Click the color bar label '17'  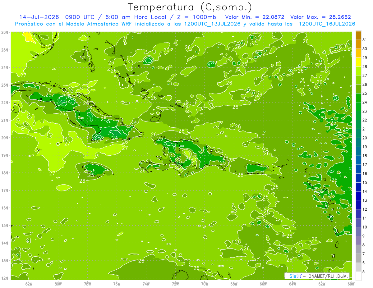365,165
